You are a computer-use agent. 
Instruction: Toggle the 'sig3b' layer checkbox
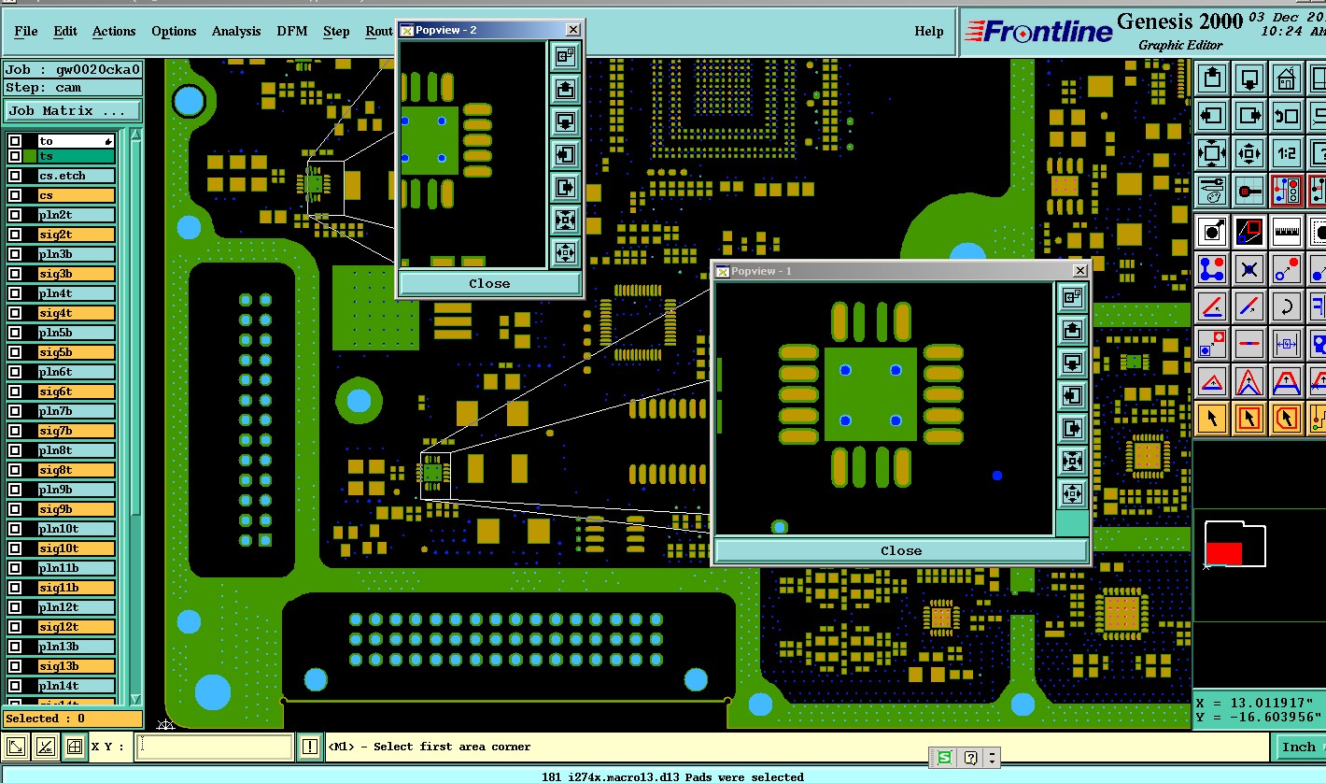[x=15, y=274]
